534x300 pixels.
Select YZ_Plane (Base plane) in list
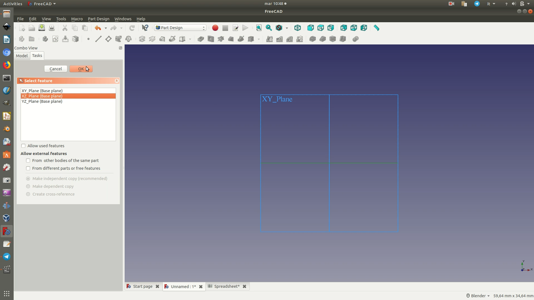[68, 101]
